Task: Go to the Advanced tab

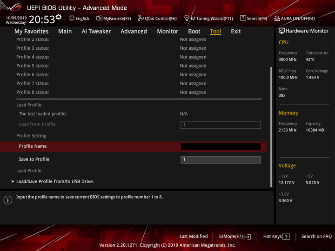Action: 134,32
